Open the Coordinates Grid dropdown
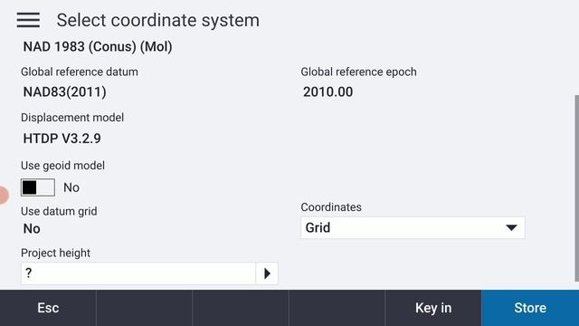The width and height of the screenshot is (579, 326). click(413, 227)
